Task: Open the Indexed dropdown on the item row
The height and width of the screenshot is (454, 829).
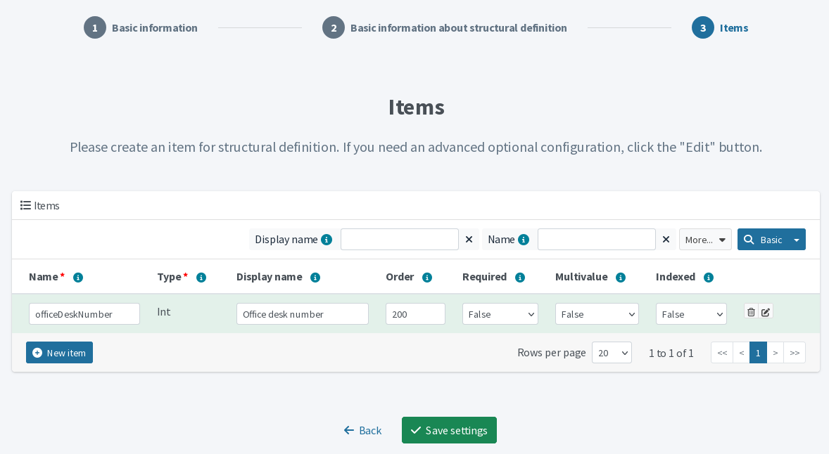Action: tap(691, 313)
